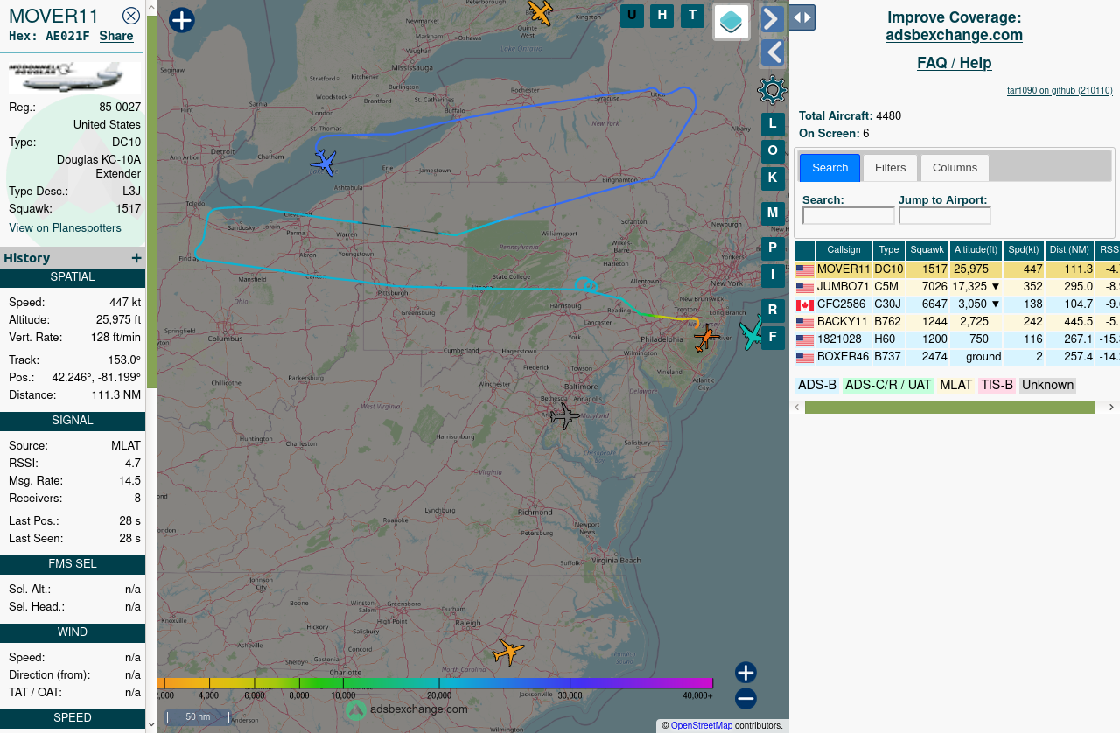Focus the Search input field

(x=849, y=215)
